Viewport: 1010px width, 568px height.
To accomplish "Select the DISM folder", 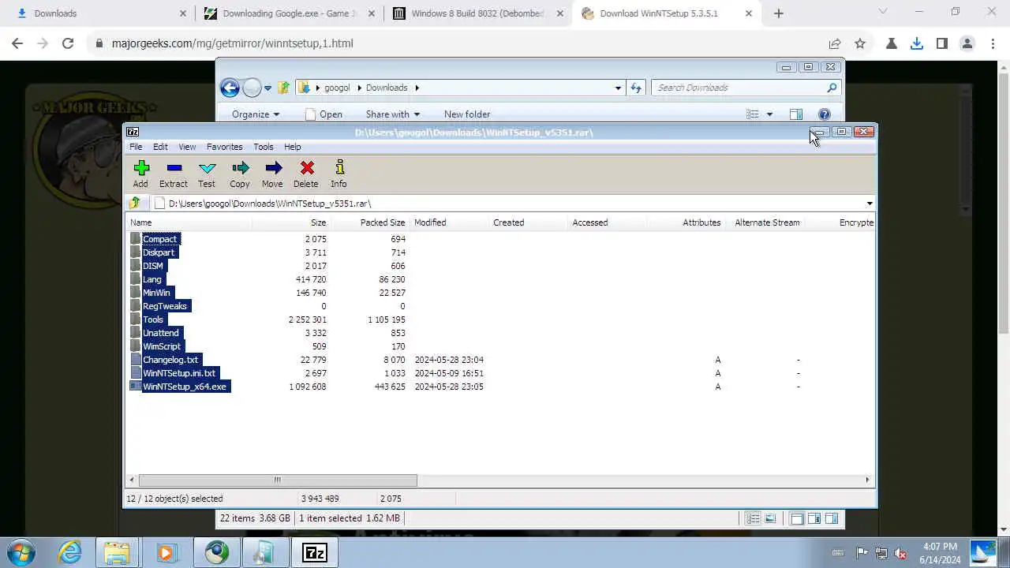I will [152, 266].
